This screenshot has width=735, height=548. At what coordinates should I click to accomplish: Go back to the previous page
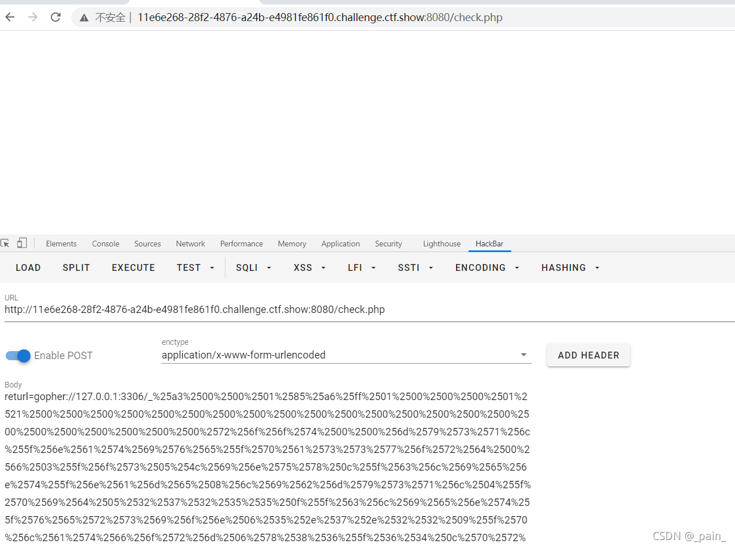pyautogui.click(x=10, y=17)
